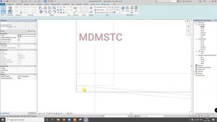217x122 pixels.
Task: Click the Sign In button
Action: (x=189, y=1)
